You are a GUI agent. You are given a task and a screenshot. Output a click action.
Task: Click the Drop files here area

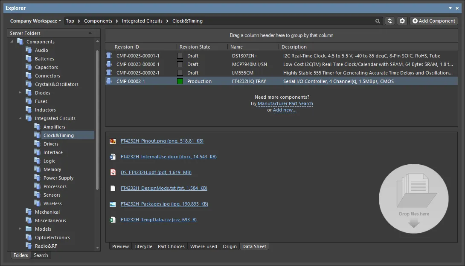[414, 199]
